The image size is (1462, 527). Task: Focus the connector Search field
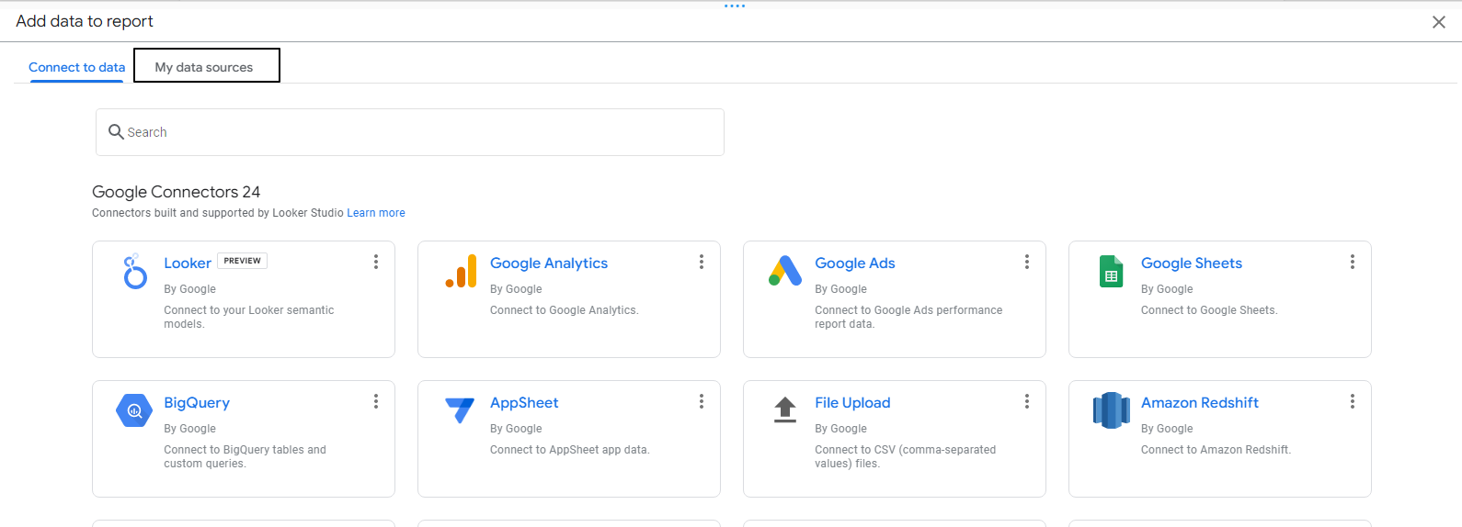410,132
